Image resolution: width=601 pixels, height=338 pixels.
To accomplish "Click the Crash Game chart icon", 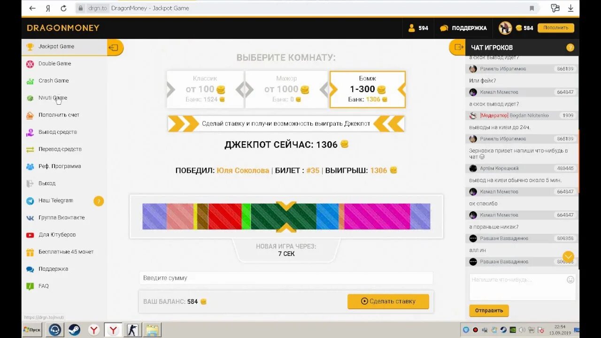I will tap(30, 81).
